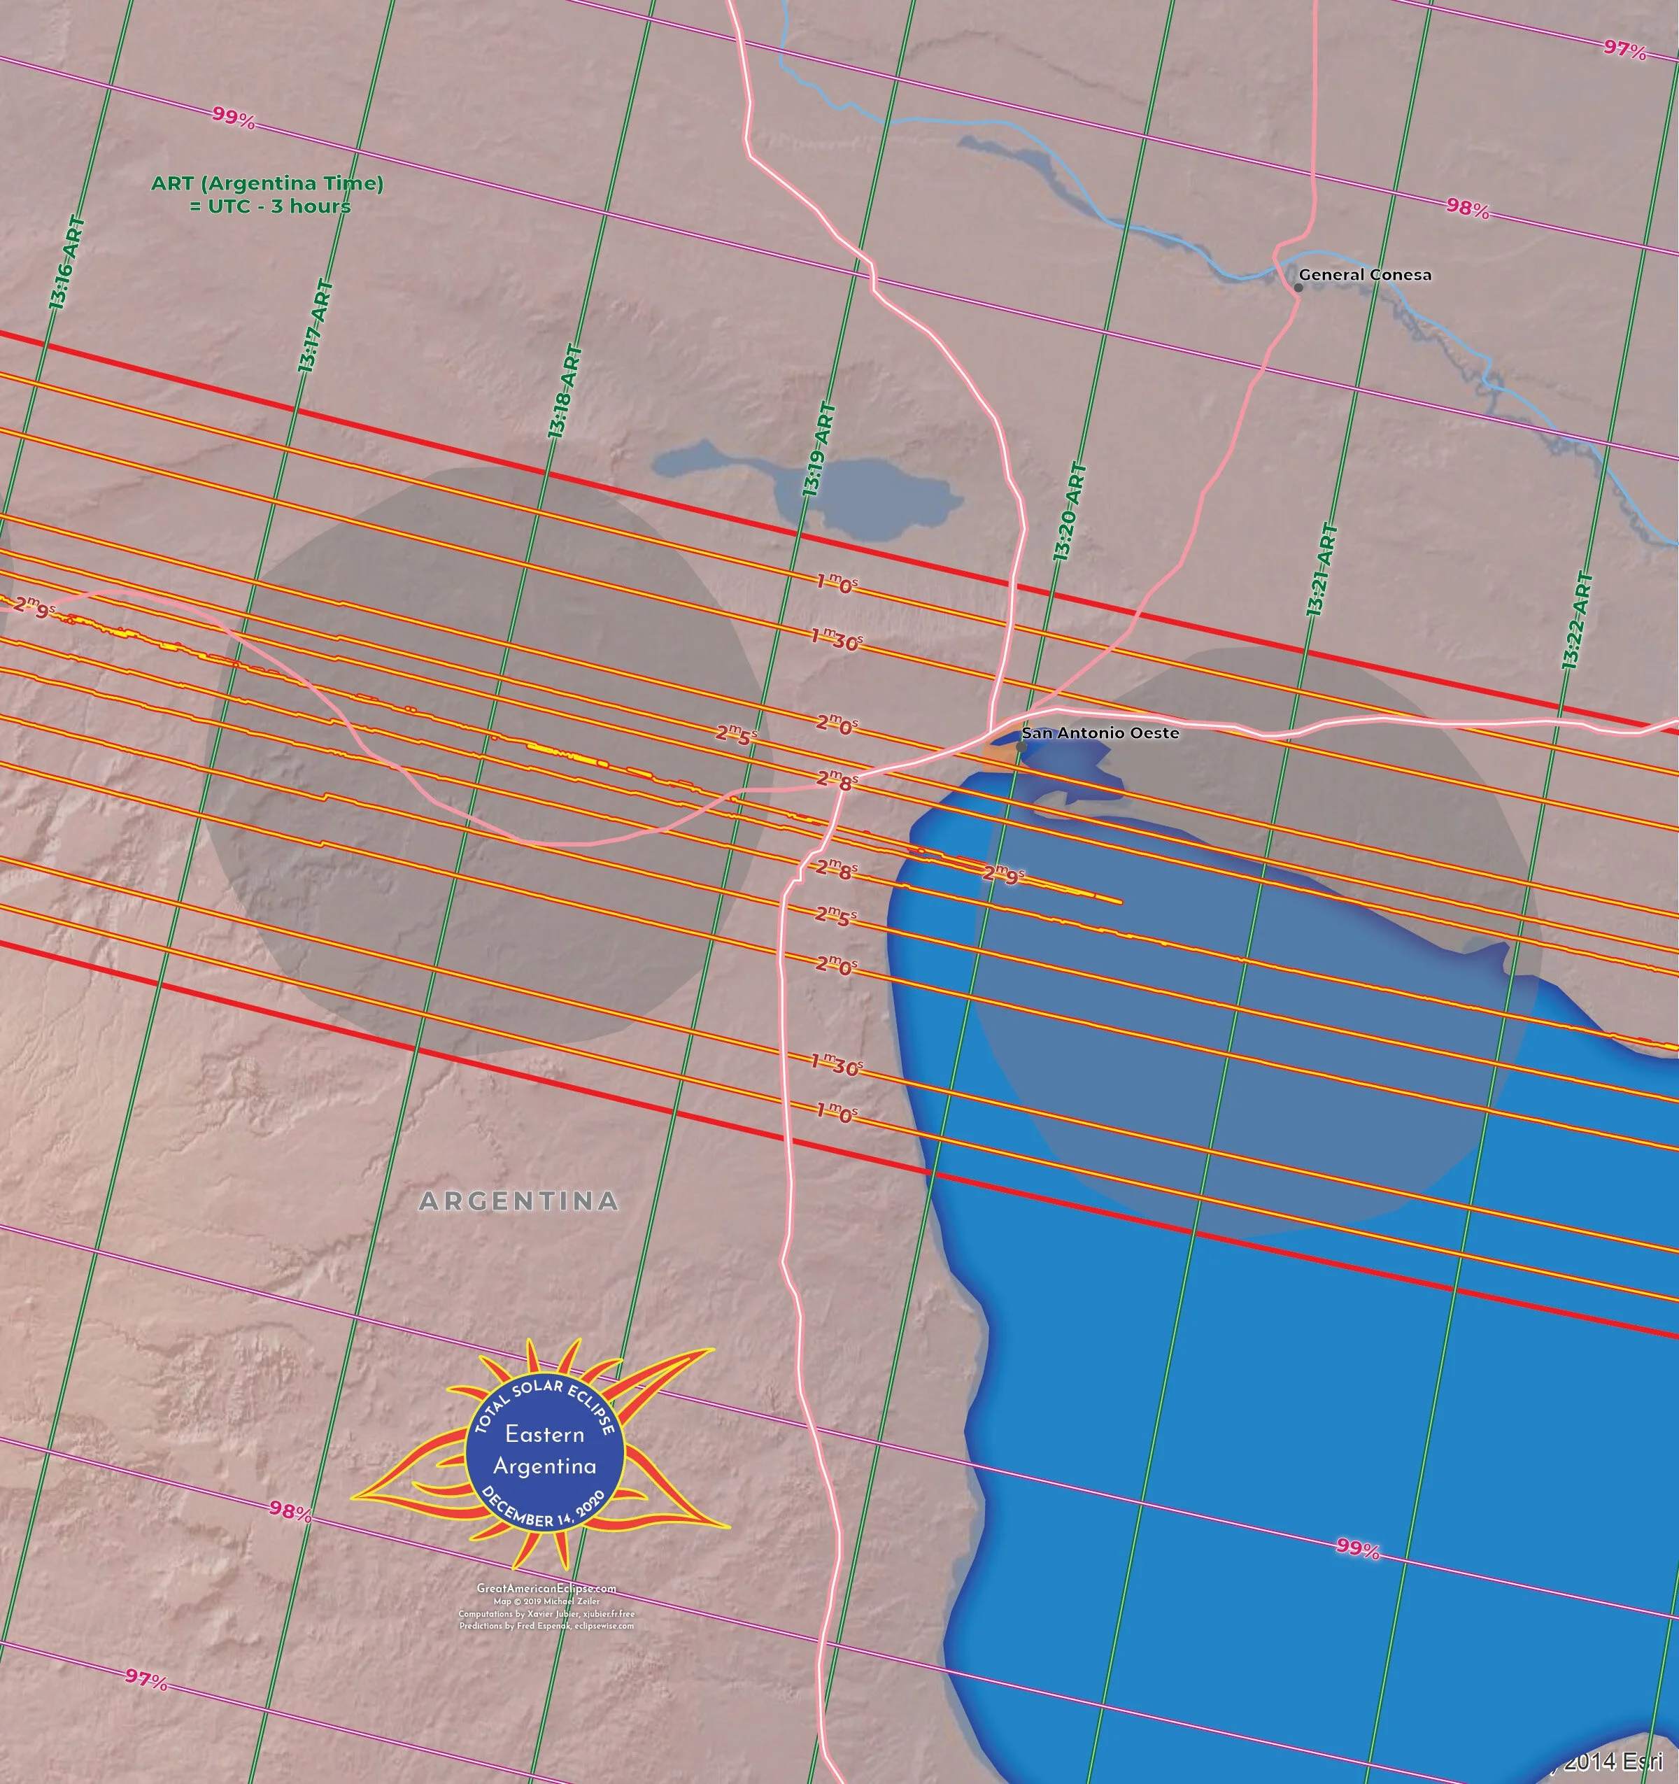Click the 99% magnitude label at top left

(234, 118)
